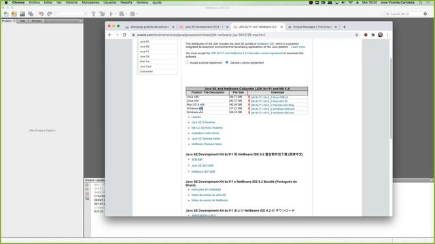Click Redo icon in NetBeans toolbar
Viewport: 435px width, 244px height.
(50, 14)
